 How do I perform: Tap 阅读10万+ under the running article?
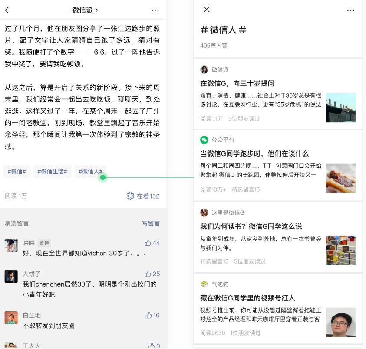(x=213, y=189)
